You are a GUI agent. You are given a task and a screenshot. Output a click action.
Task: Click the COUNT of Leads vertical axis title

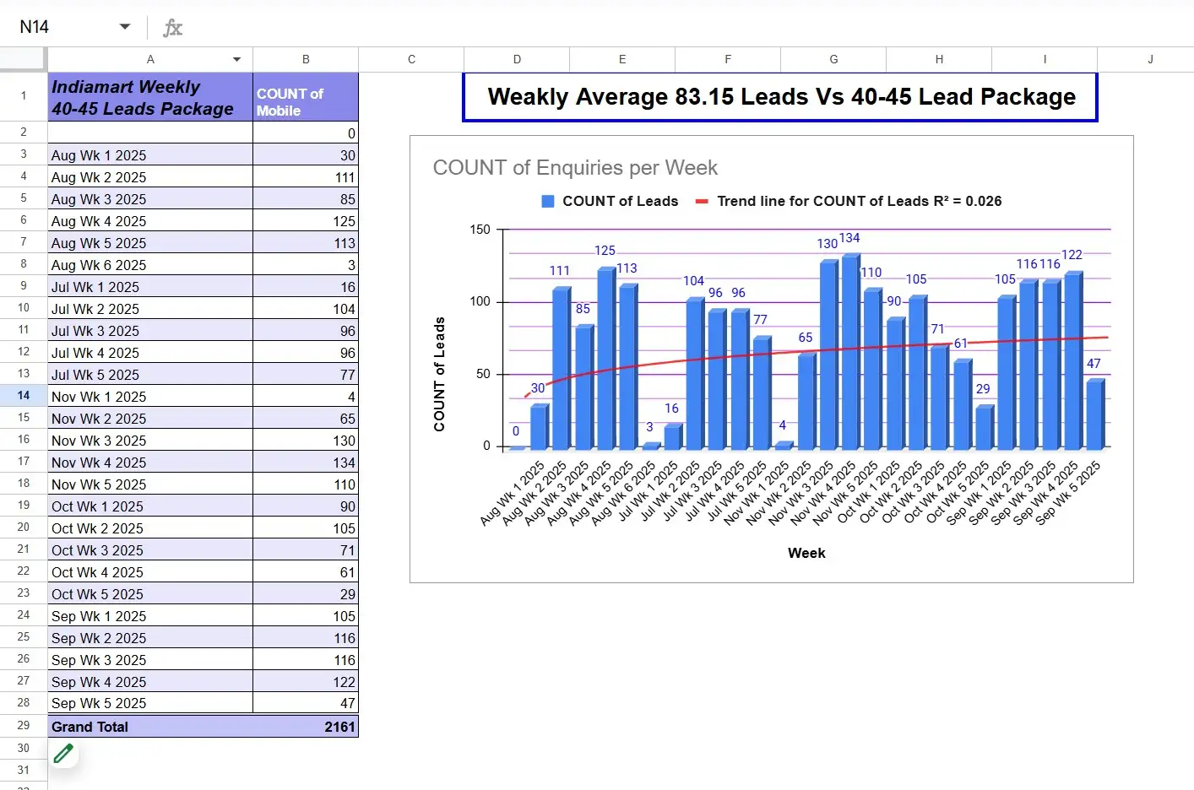point(439,374)
